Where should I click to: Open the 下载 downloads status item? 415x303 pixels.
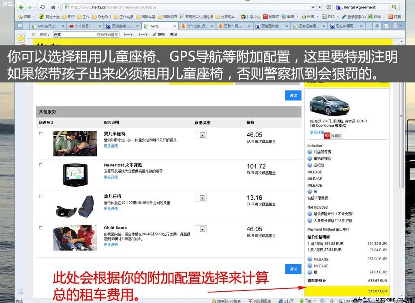click(x=306, y=301)
